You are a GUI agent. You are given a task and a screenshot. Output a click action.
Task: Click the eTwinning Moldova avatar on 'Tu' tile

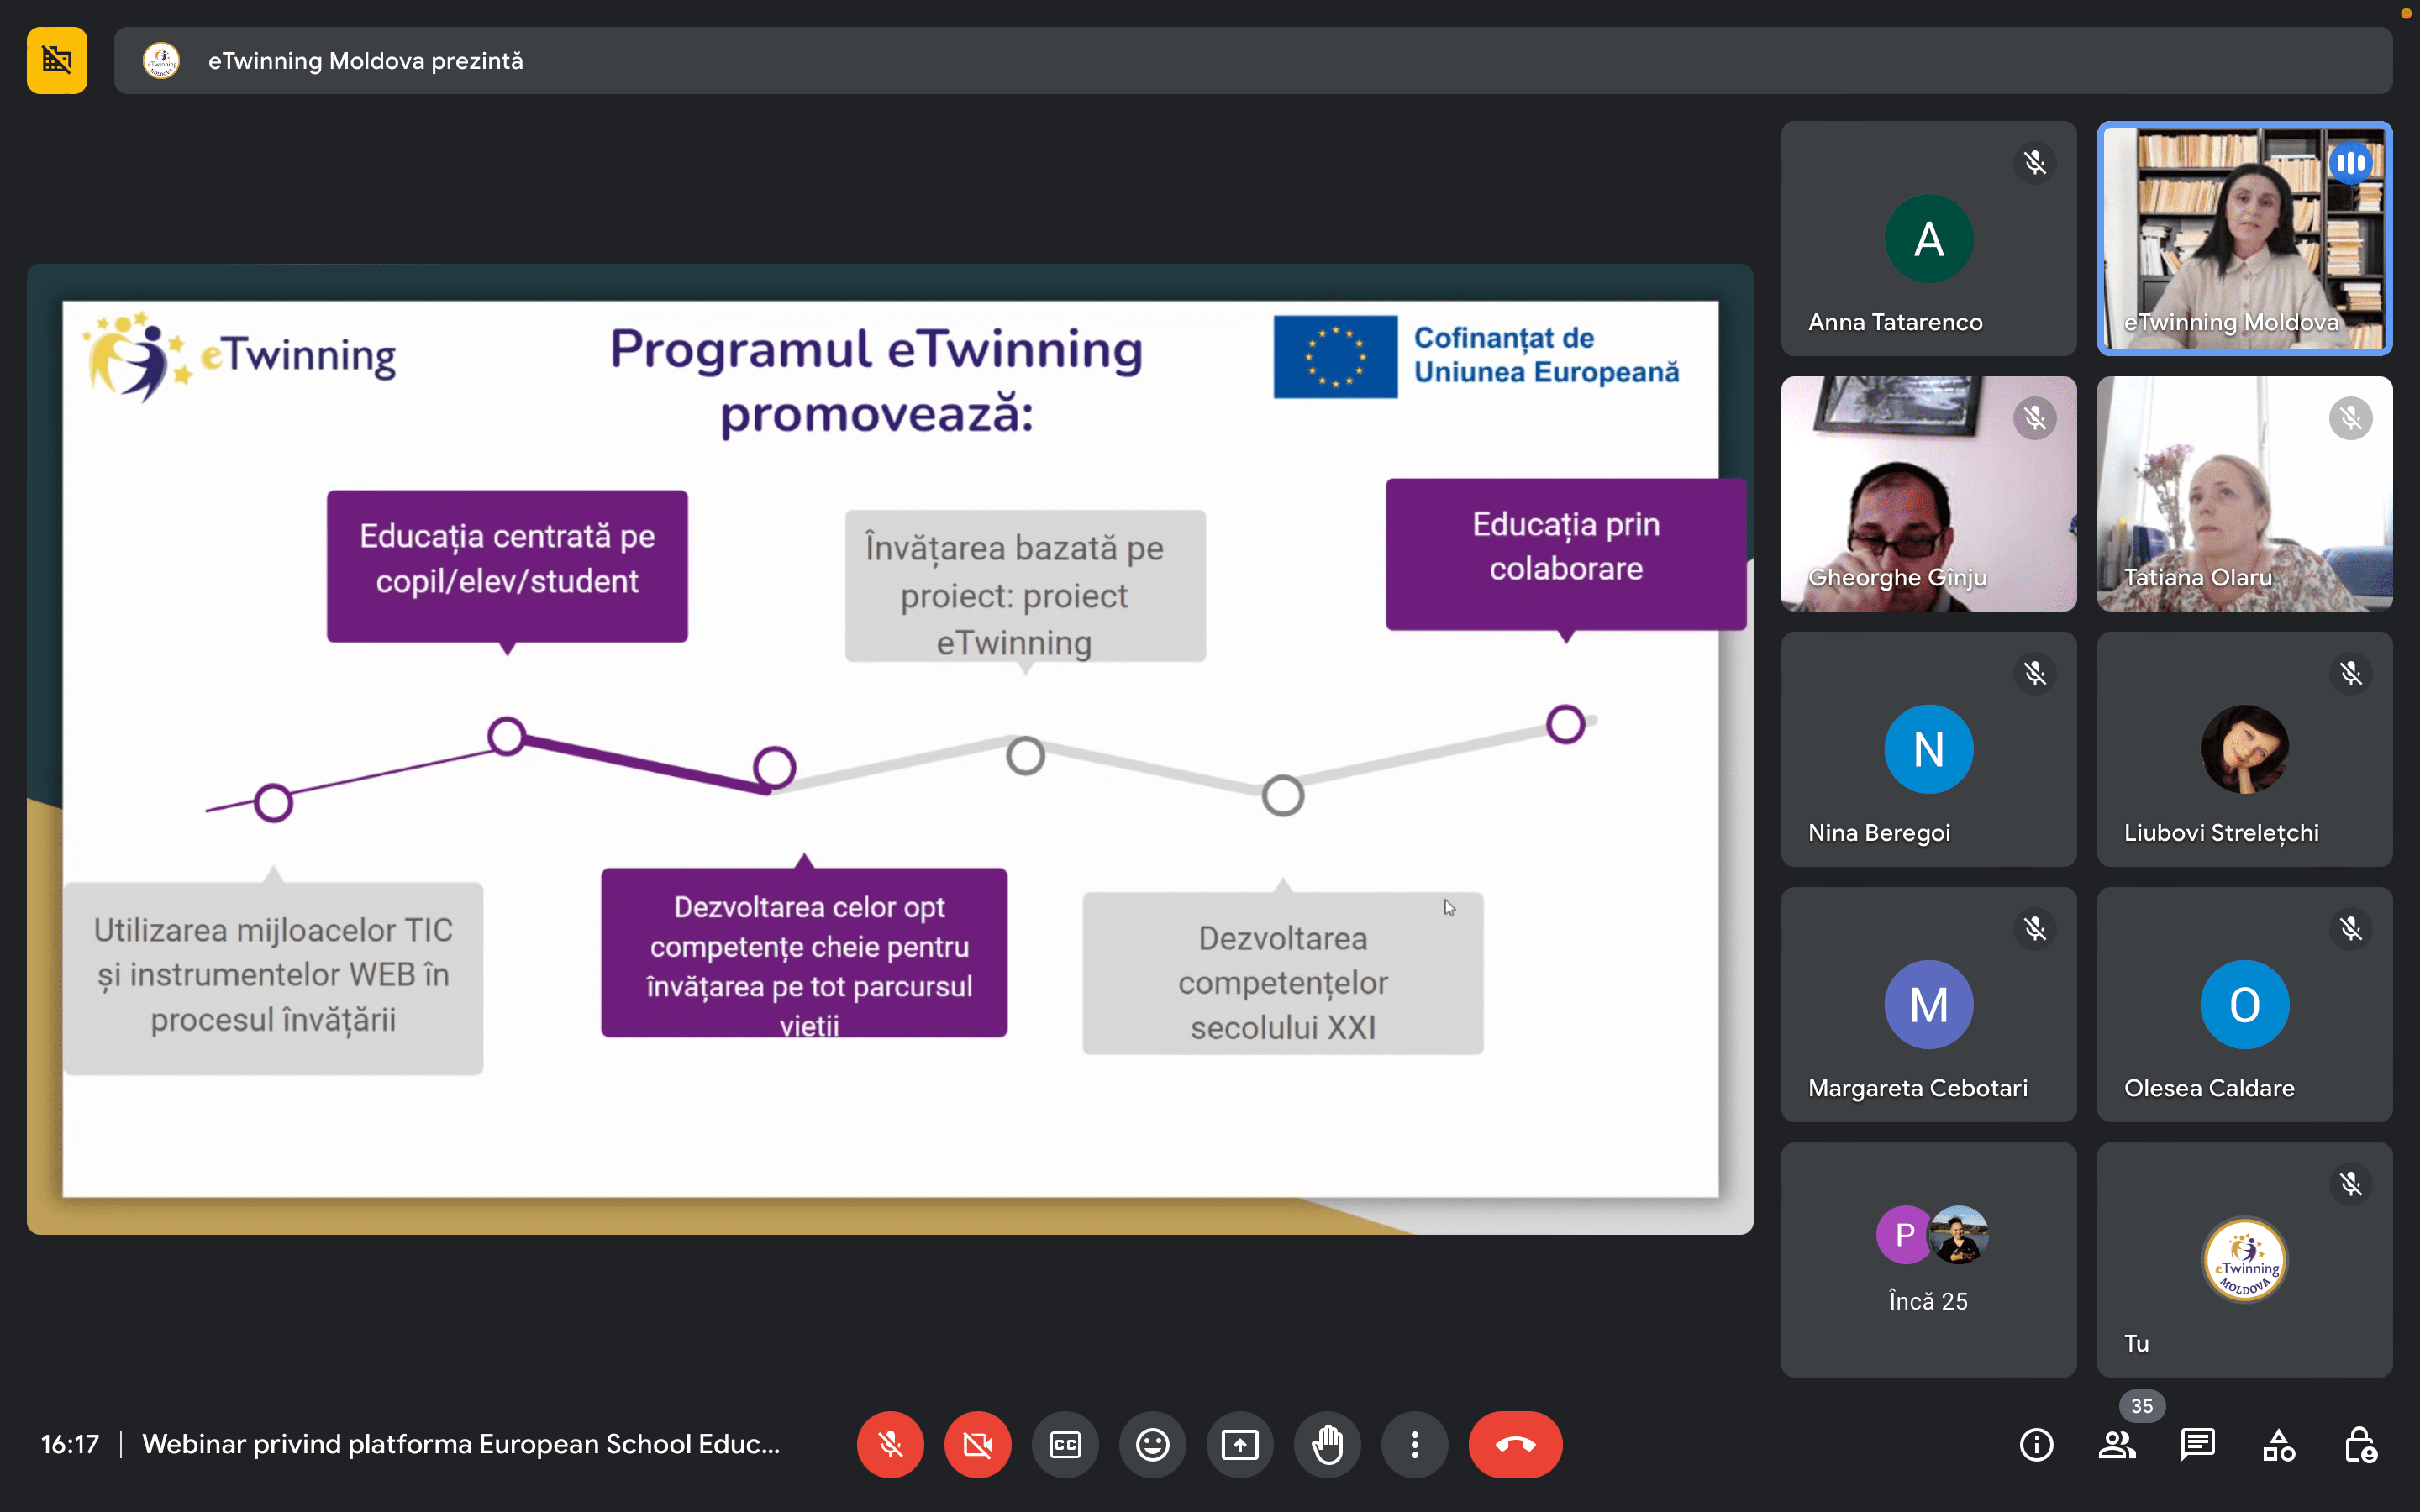[x=2244, y=1259]
